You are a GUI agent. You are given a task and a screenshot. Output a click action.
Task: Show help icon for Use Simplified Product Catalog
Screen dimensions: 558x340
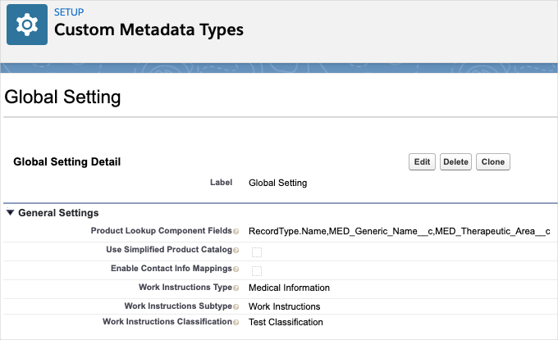[236, 251]
